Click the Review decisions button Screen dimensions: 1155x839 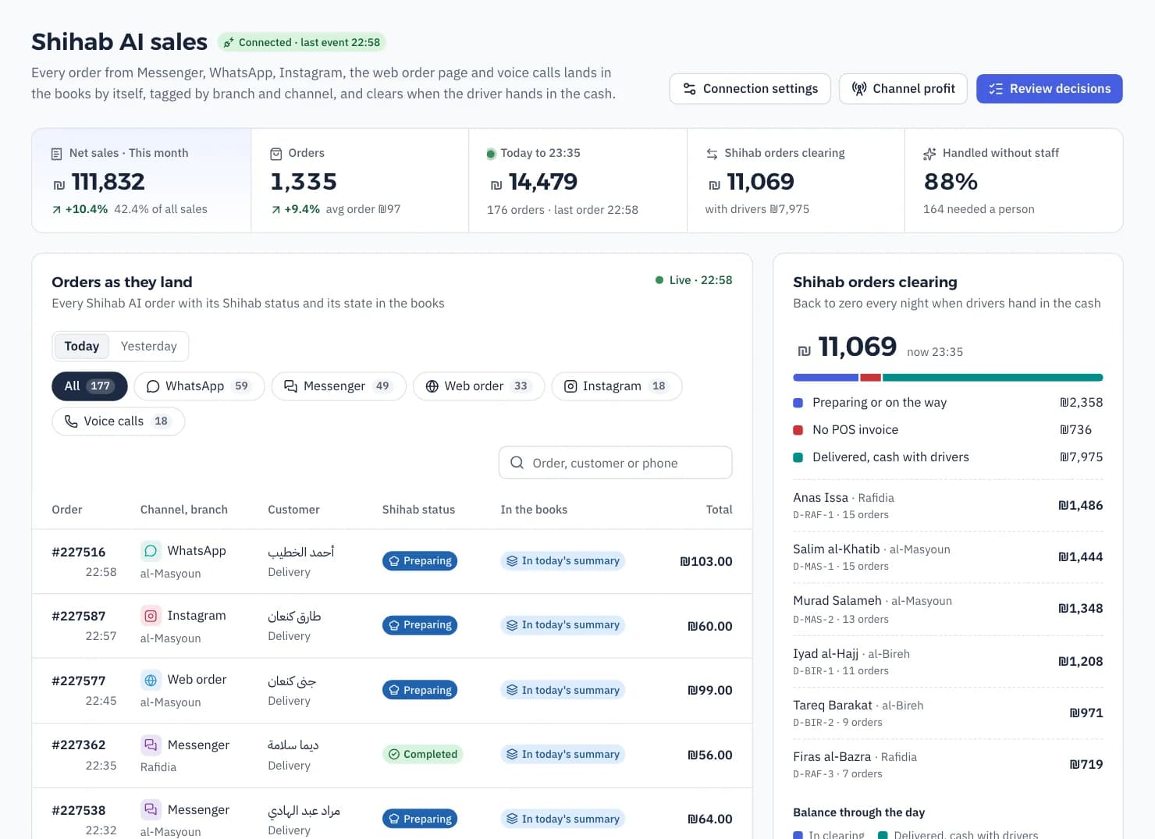(x=1049, y=89)
